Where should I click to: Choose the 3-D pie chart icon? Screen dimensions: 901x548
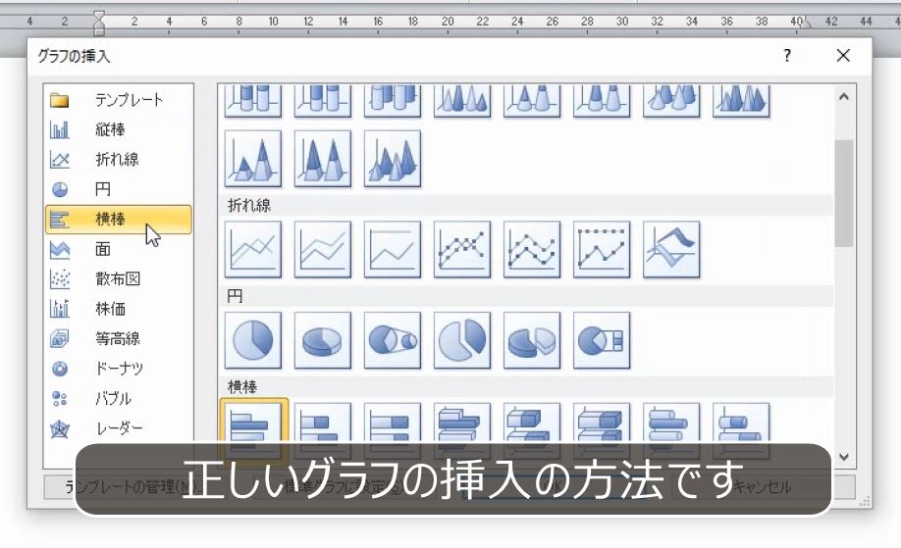click(x=322, y=340)
